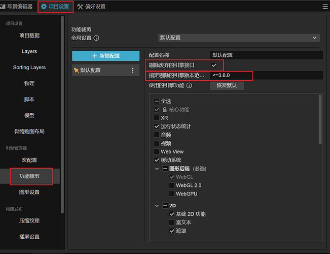Screen dimensions: 330x254
Task: Enable the WebGL 2.0 checkbox
Action: (x=172, y=185)
